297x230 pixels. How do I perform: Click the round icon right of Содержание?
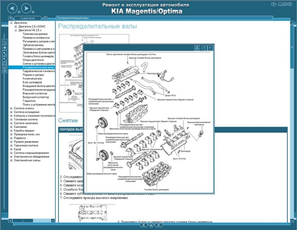click(46, 18)
